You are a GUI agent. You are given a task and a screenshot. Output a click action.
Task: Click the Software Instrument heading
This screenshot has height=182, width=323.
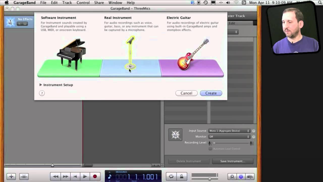pyautogui.click(x=59, y=18)
